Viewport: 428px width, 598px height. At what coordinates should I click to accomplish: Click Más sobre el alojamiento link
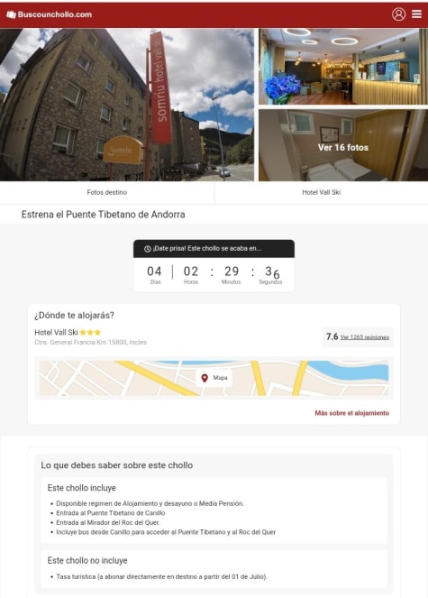click(x=351, y=413)
